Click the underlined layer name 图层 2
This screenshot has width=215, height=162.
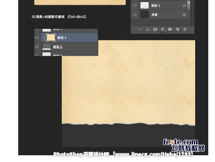[57, 47]
